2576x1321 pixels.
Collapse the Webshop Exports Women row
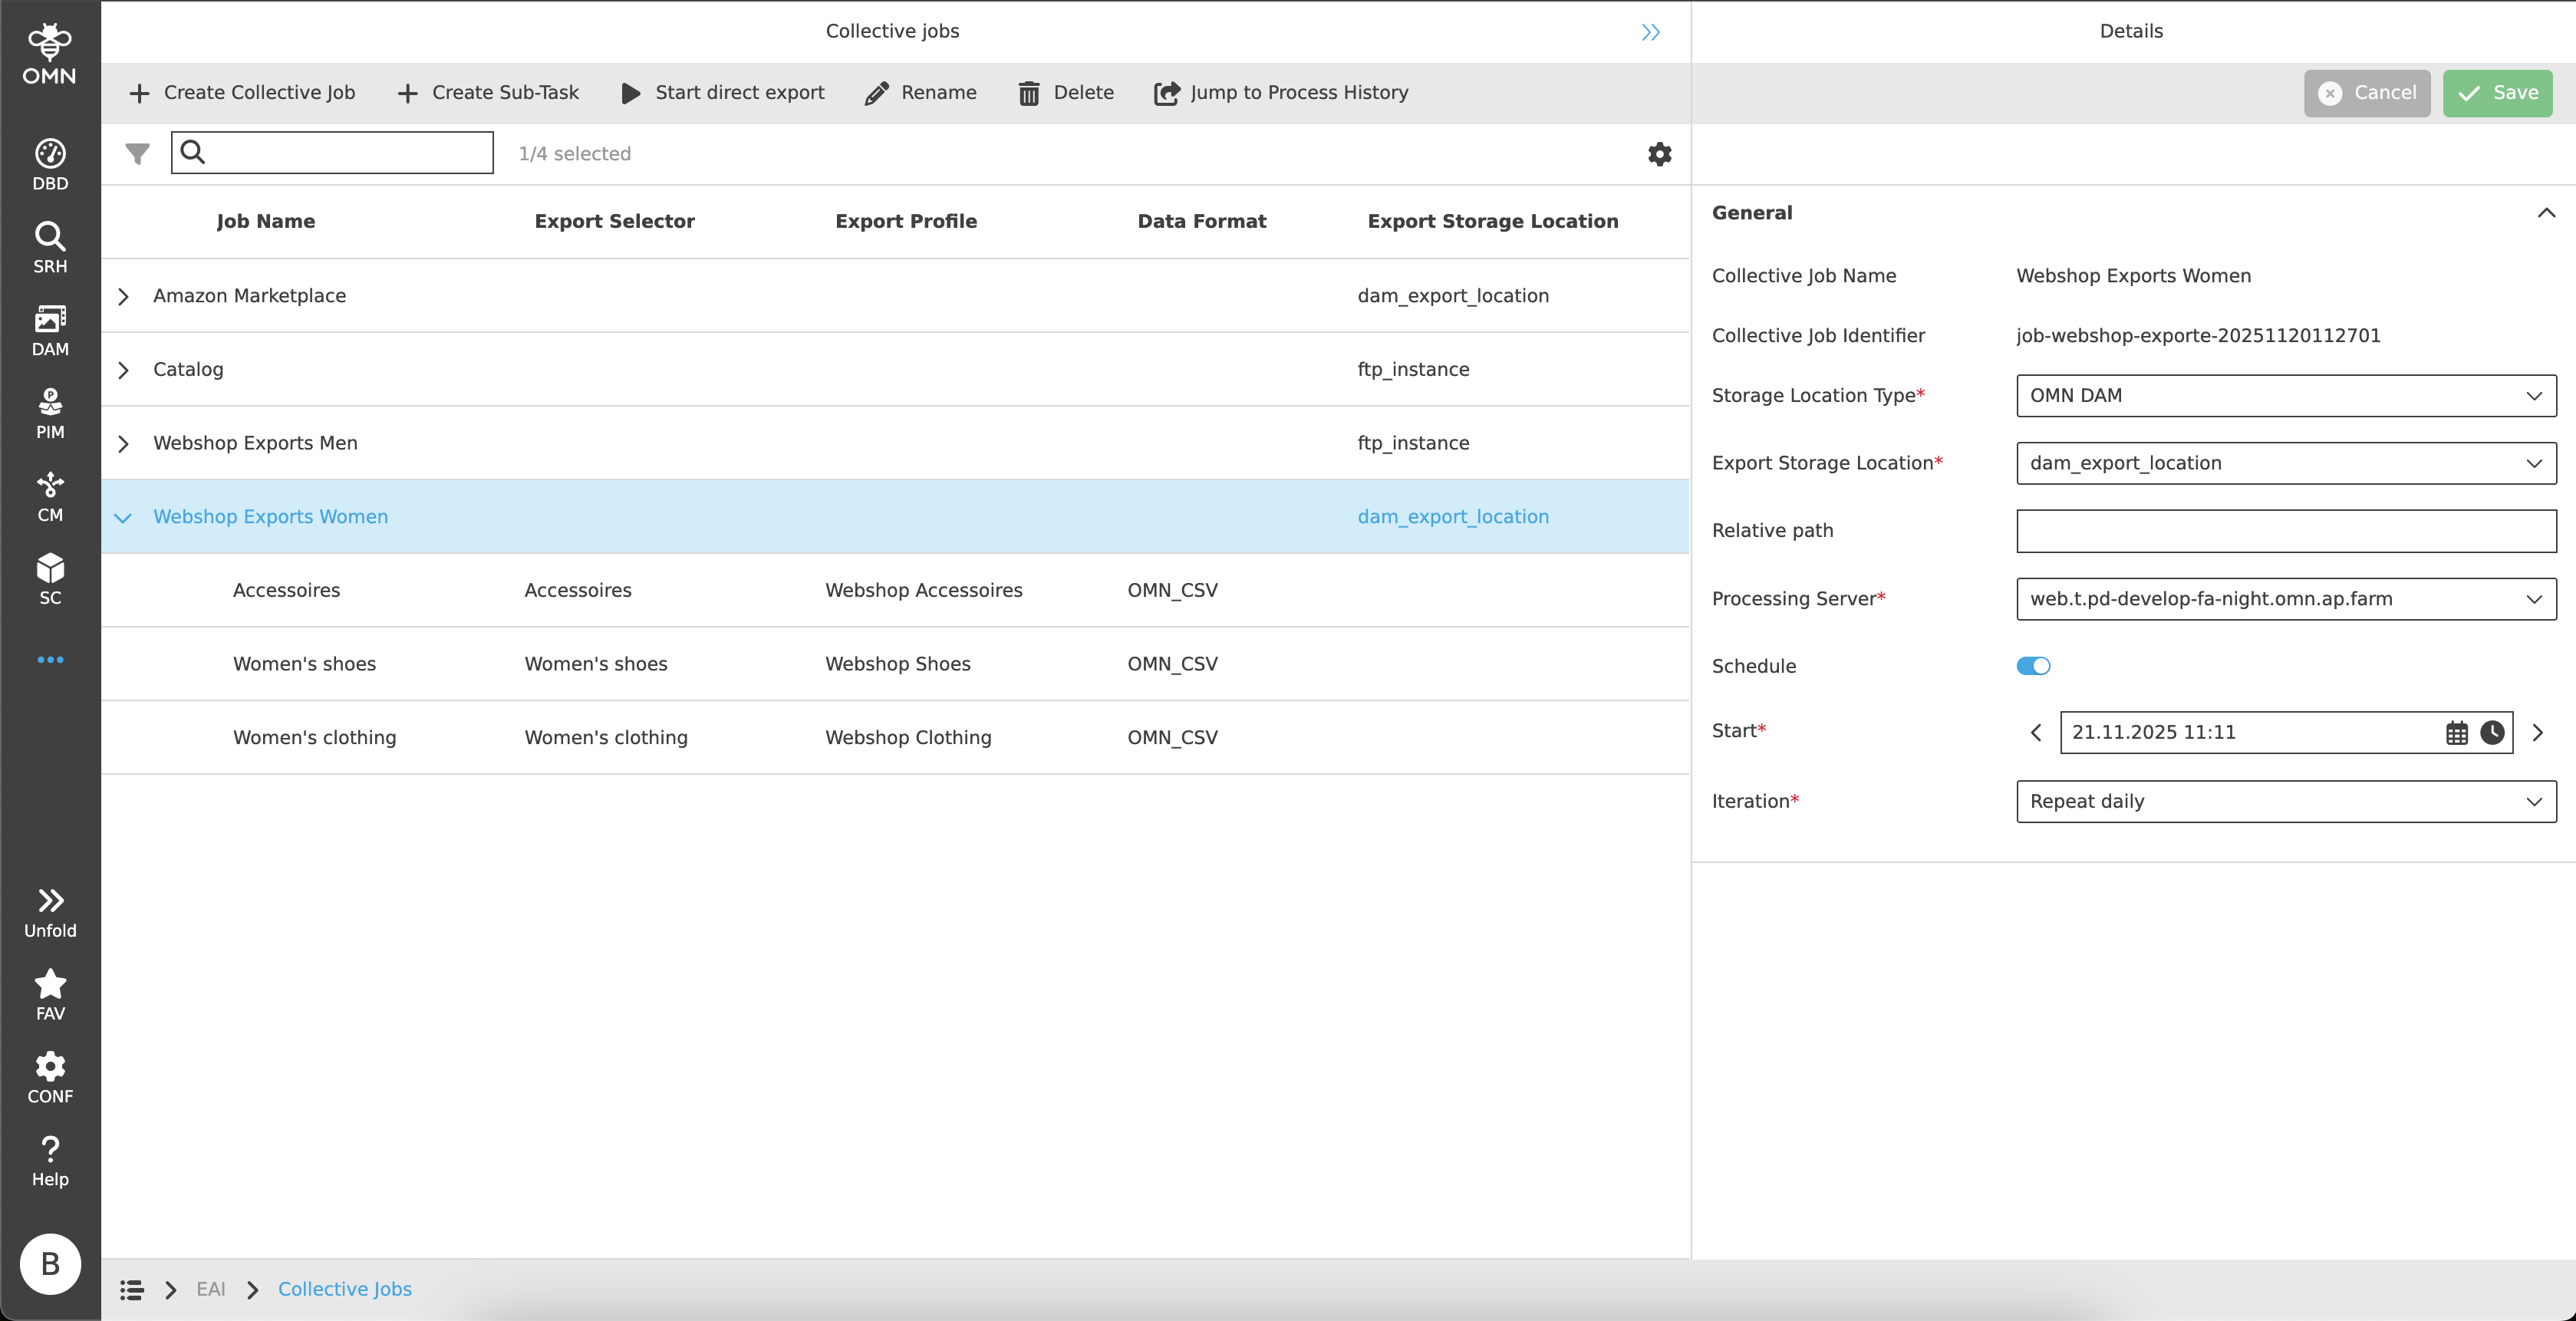(123, 517)
